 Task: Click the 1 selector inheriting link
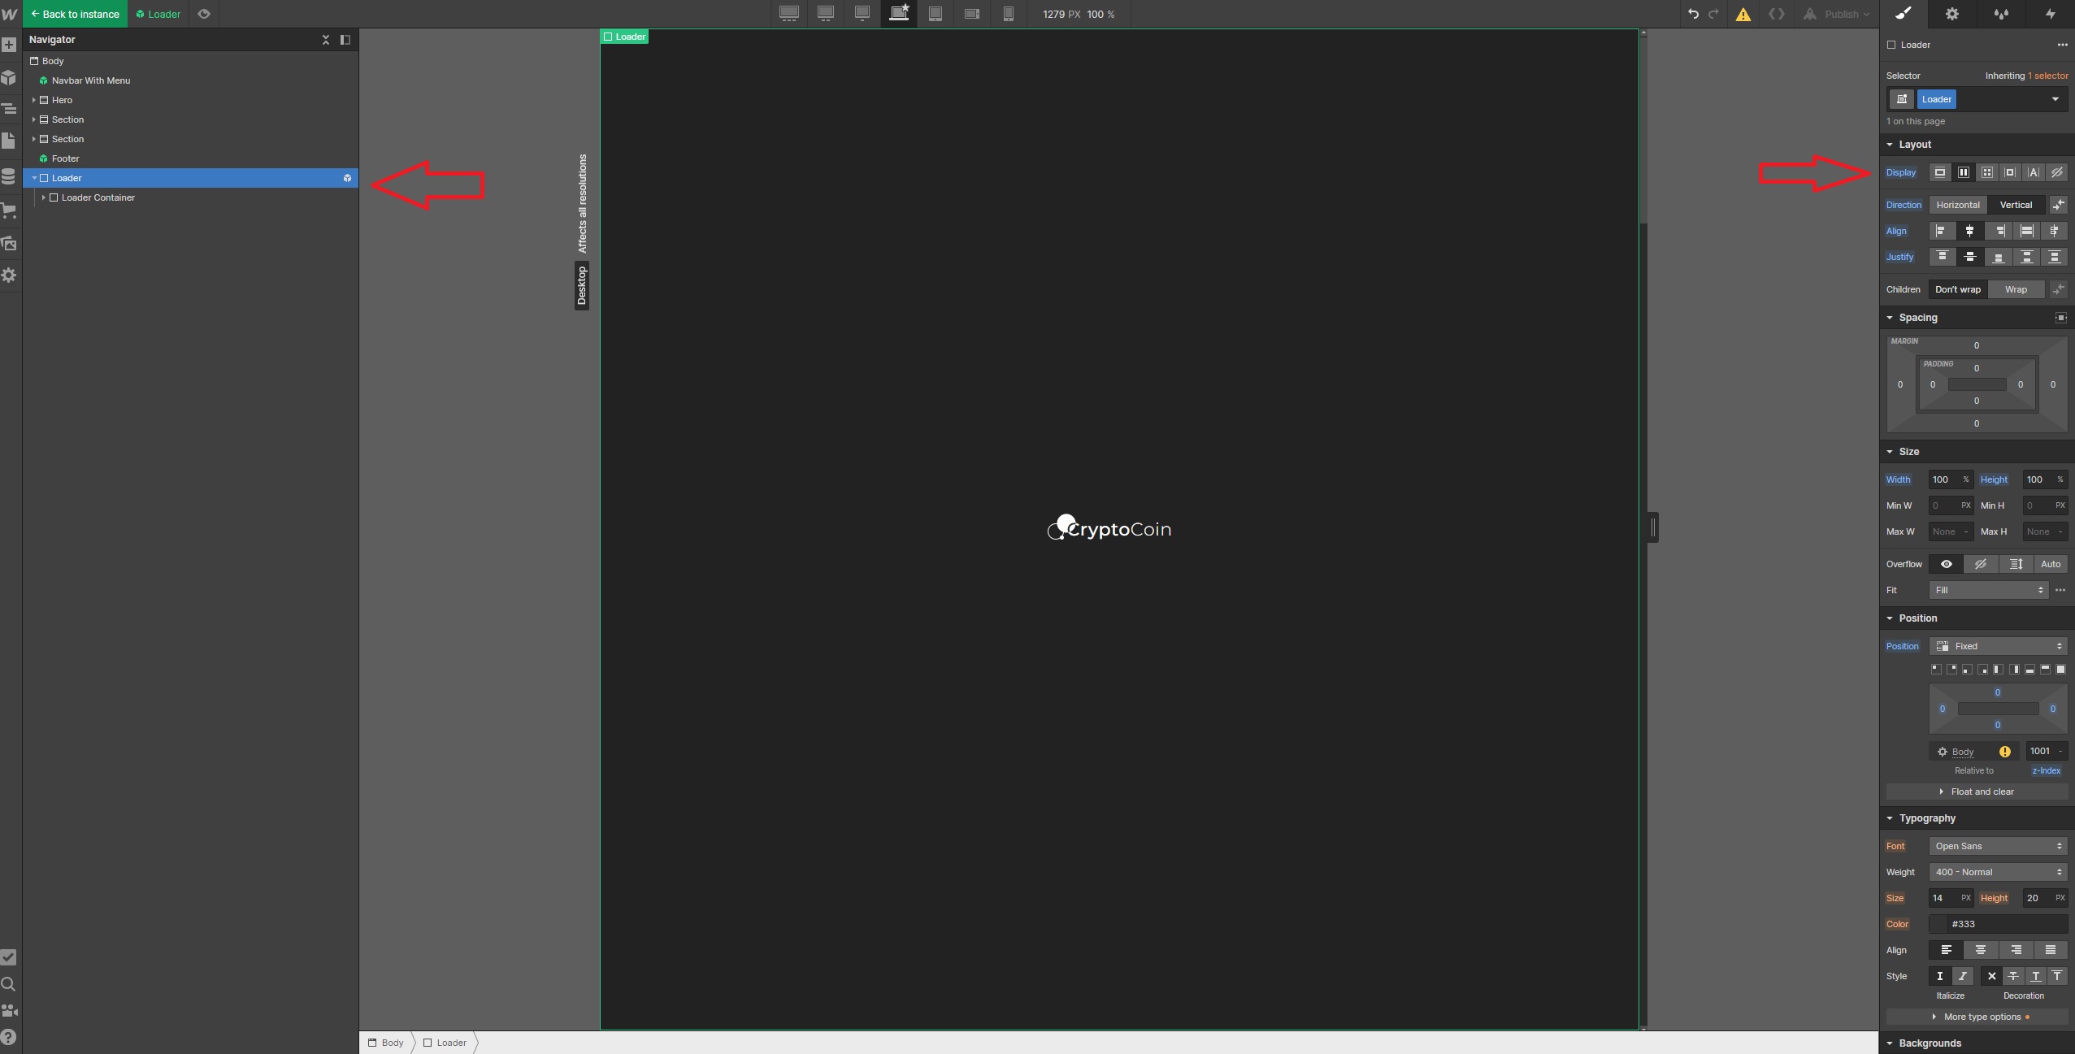[x=2048, y=76]
